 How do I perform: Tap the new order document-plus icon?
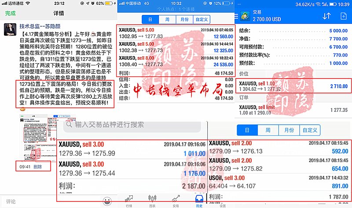[x=344, y=16]
